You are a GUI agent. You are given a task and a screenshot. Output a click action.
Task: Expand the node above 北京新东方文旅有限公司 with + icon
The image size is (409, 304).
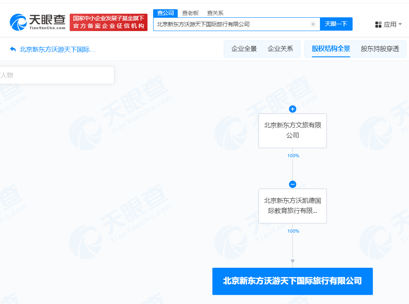pos(293,109)
